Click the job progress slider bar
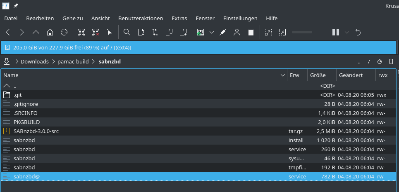399x192 pixels. 302,32
